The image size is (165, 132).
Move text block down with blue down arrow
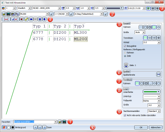click(x=44, y=19)
